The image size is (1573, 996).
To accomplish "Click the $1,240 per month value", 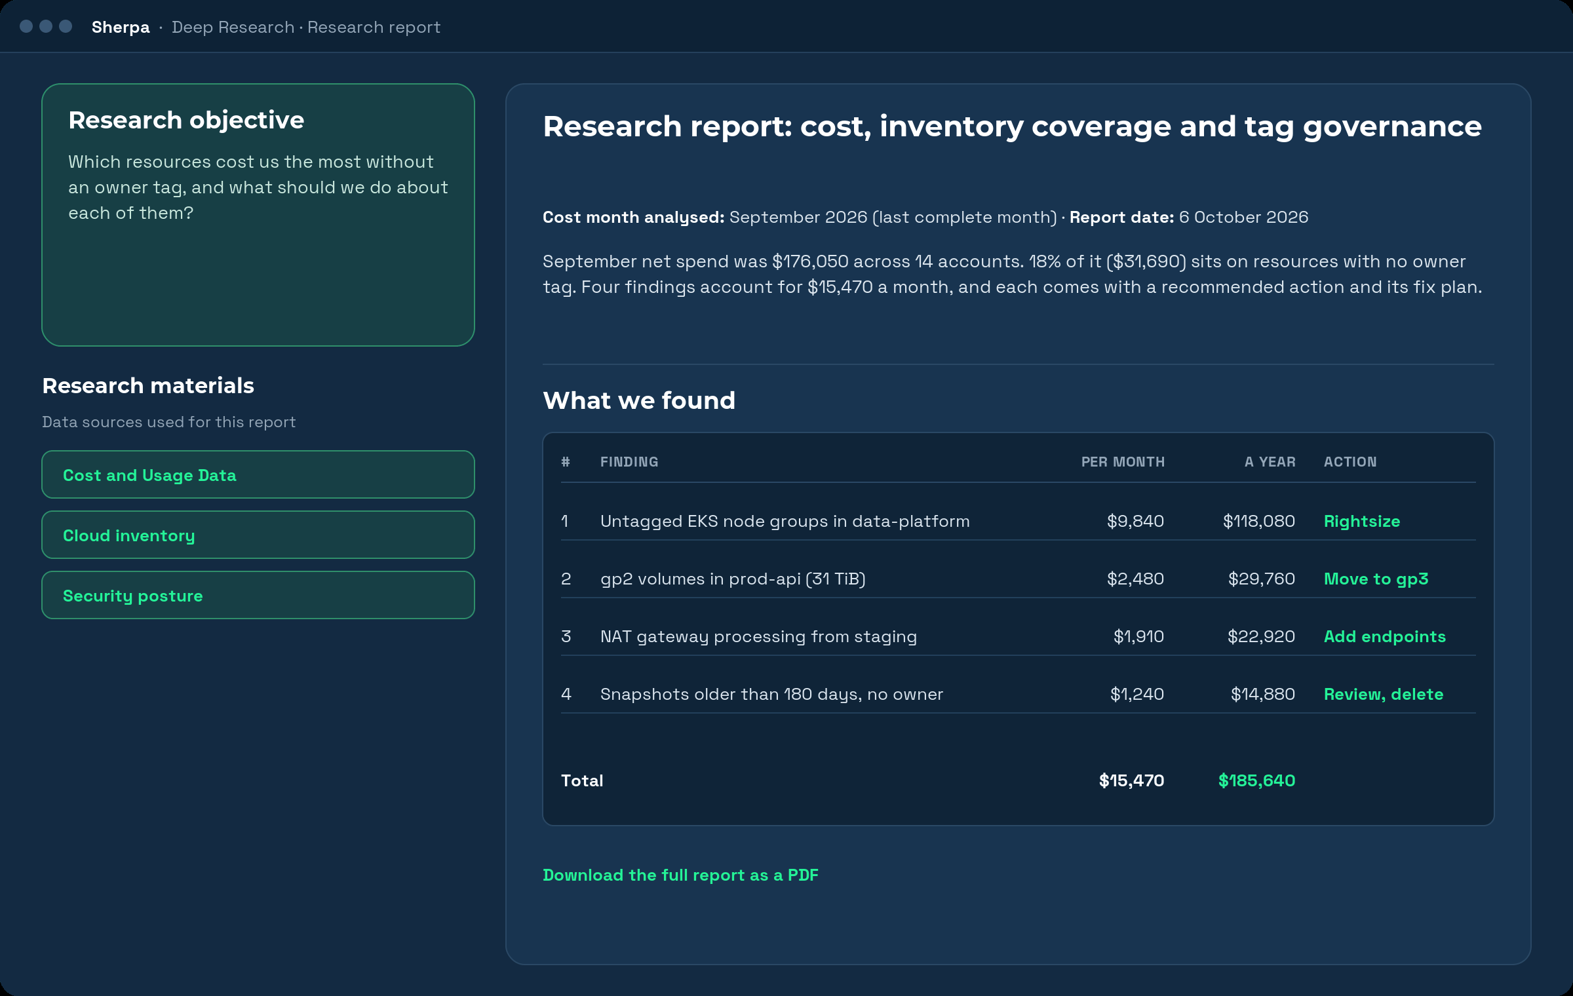I will [x=1137, y=694].
